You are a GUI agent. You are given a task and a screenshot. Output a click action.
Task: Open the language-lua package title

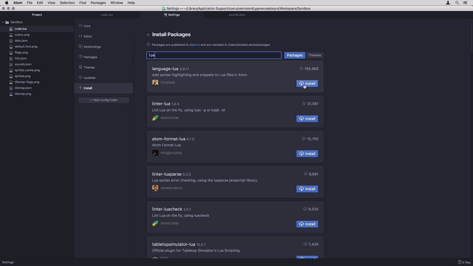point(165,69)
